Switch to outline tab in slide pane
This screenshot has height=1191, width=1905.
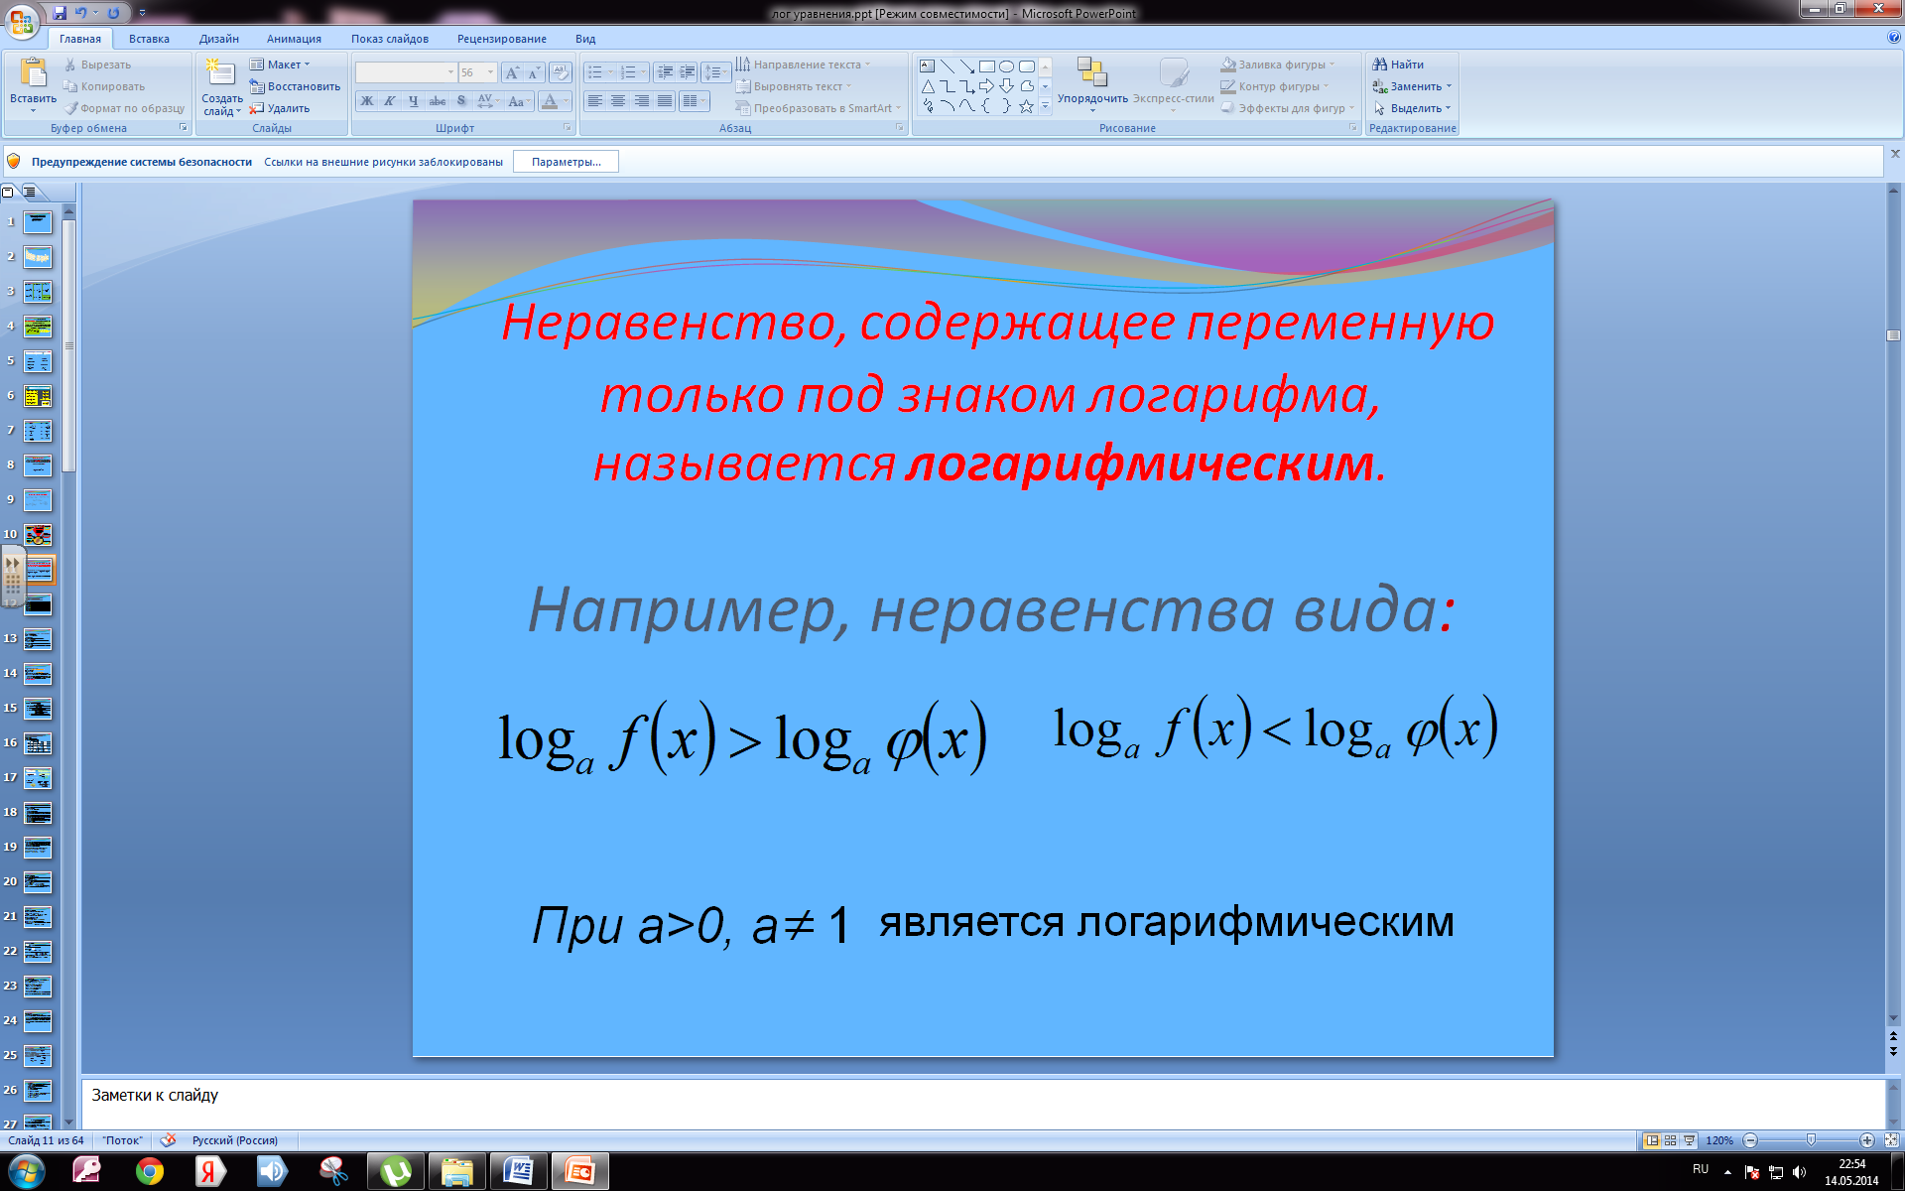(30, 192)
